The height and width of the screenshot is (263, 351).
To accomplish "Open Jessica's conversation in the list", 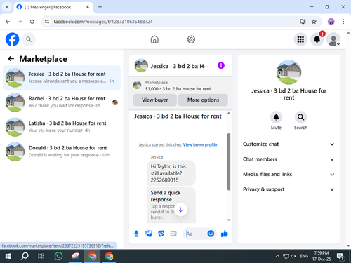I will [x=62, y=78].
